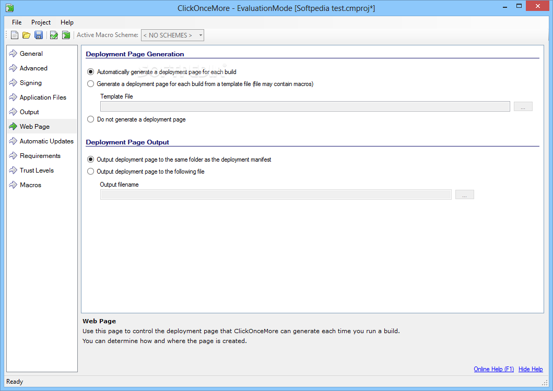The height and width of the screenshot is (391, 553).
Task: Select Generate deployment page from template file
Action: pos(200,84)
